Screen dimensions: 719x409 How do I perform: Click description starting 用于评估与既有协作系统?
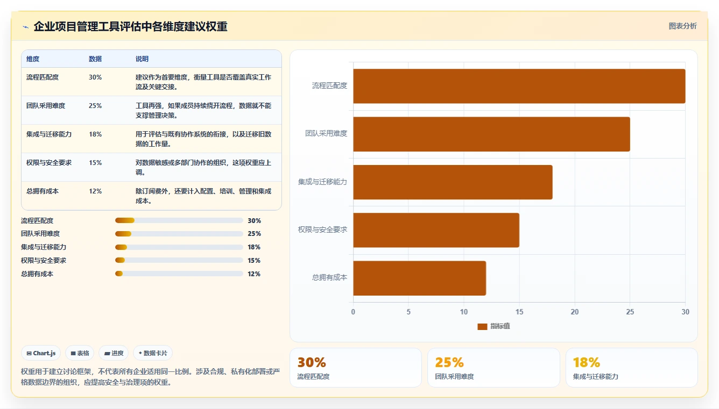[203, 139]
